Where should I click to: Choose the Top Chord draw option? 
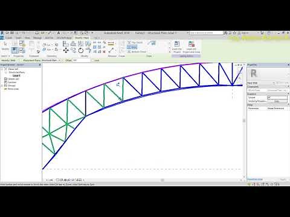click(x=135, y=42)
